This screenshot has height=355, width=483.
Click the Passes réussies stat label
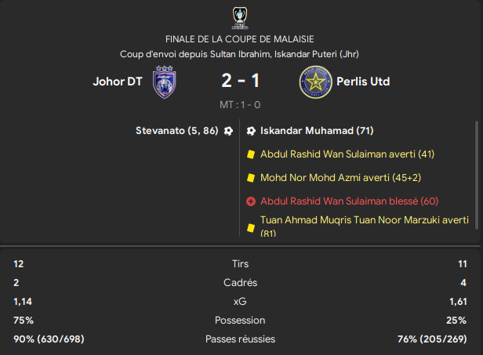coord(240,339)
